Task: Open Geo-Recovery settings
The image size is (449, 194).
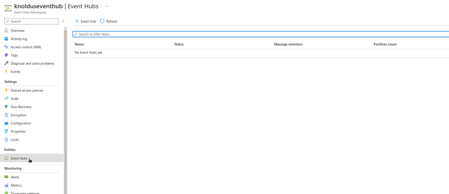Action: 21,107
